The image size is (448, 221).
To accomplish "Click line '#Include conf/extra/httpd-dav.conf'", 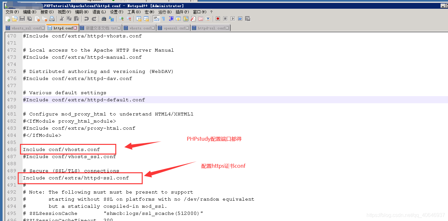I will 77,78.
